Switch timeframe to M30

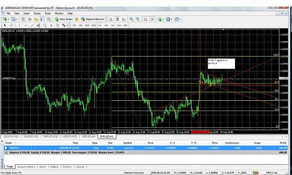(x=93, y=25)
